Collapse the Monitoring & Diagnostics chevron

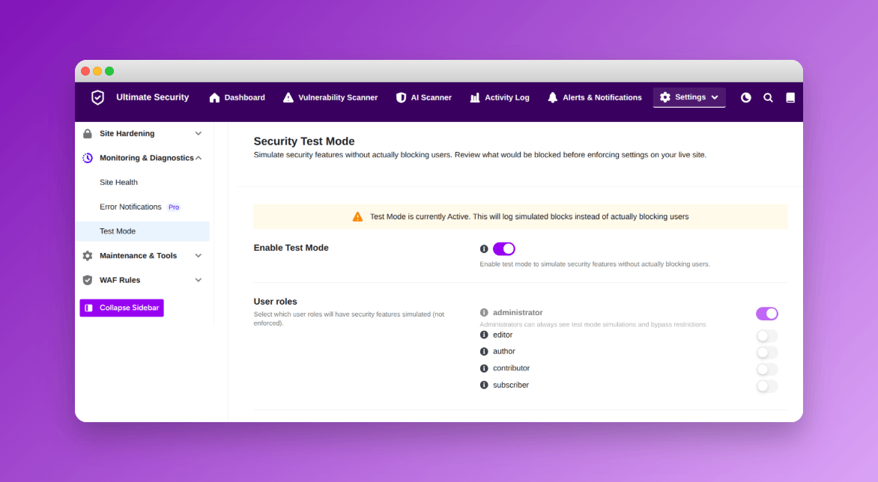[199, 158]
